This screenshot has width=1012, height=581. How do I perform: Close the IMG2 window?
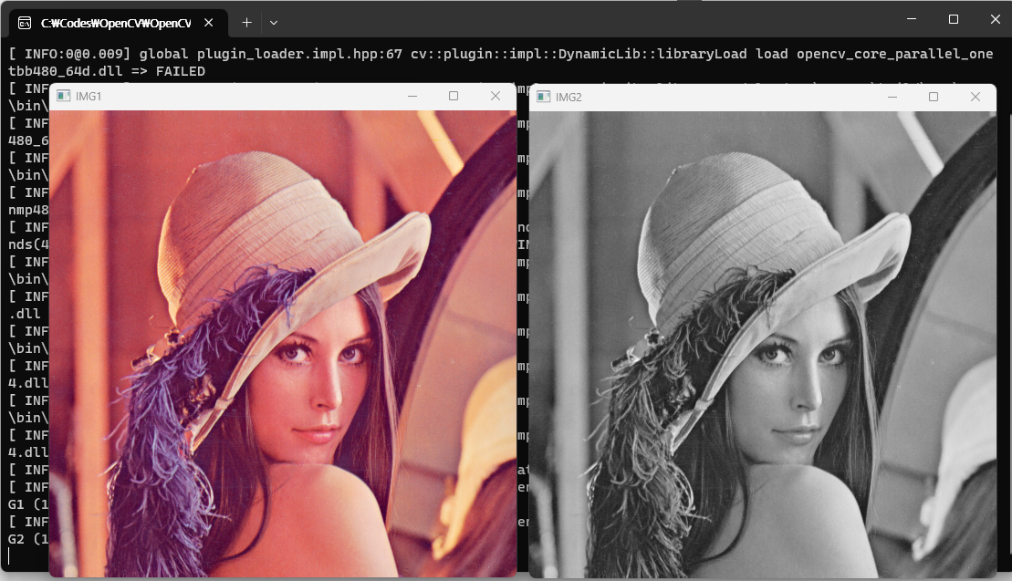tap(975, 97)
